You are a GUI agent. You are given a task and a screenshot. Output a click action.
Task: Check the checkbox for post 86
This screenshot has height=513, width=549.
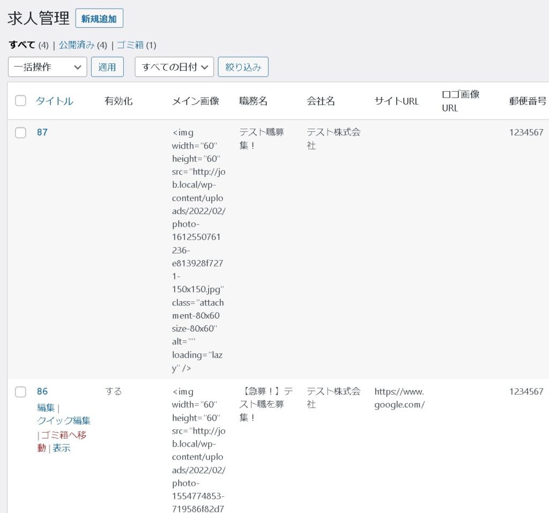click(x=20, y=392)
